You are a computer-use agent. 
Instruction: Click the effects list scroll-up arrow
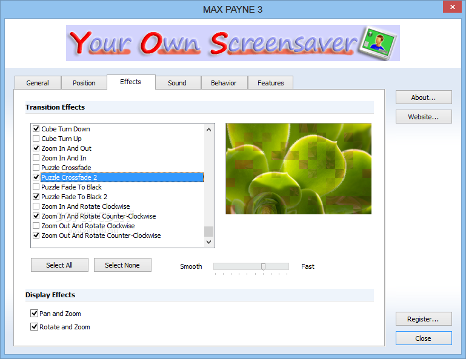click(208, 130)
